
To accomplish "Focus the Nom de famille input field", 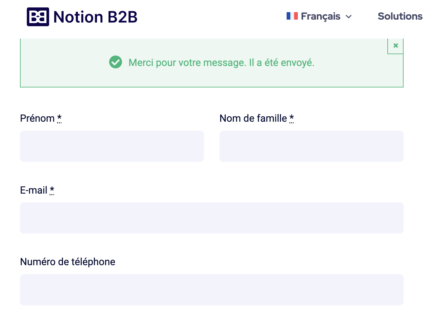I will coord(312,146).
